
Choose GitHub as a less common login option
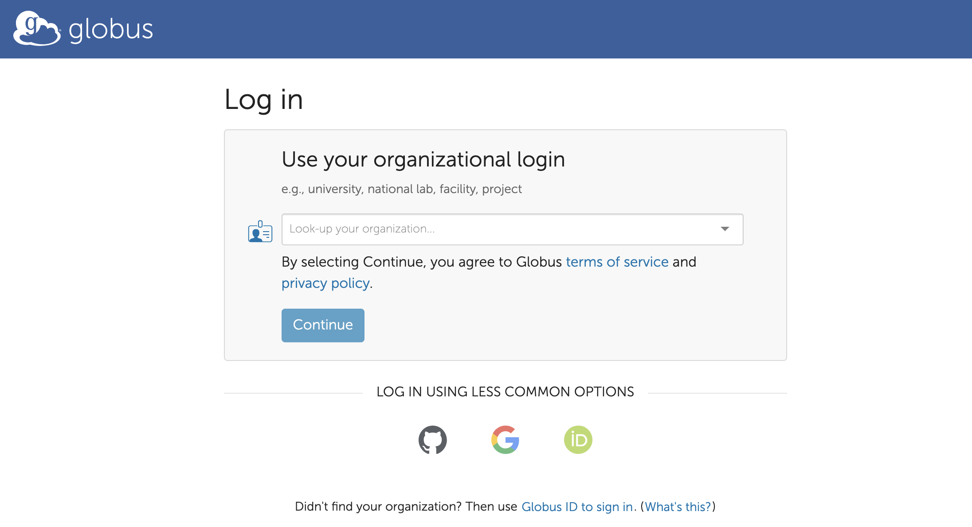point(433,439)
